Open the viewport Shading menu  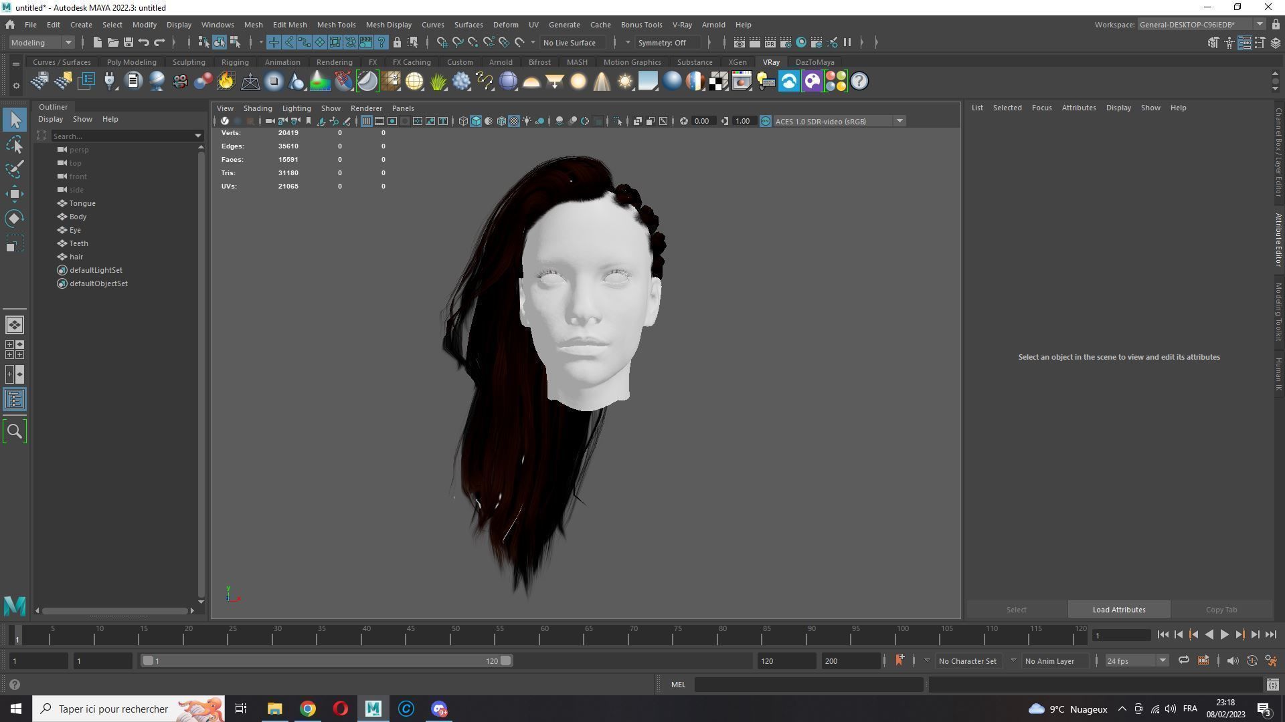[258, 108]
